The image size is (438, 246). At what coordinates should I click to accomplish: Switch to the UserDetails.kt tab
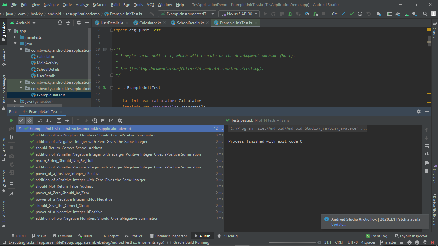112,23
